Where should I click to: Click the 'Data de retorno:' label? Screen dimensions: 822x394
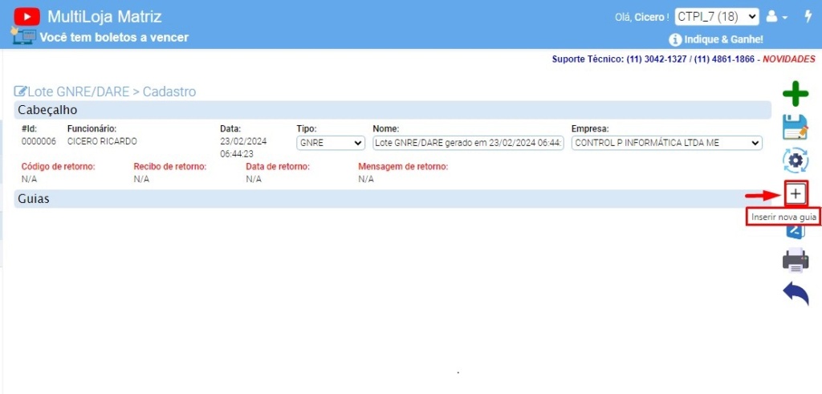[x=278, y=167]
